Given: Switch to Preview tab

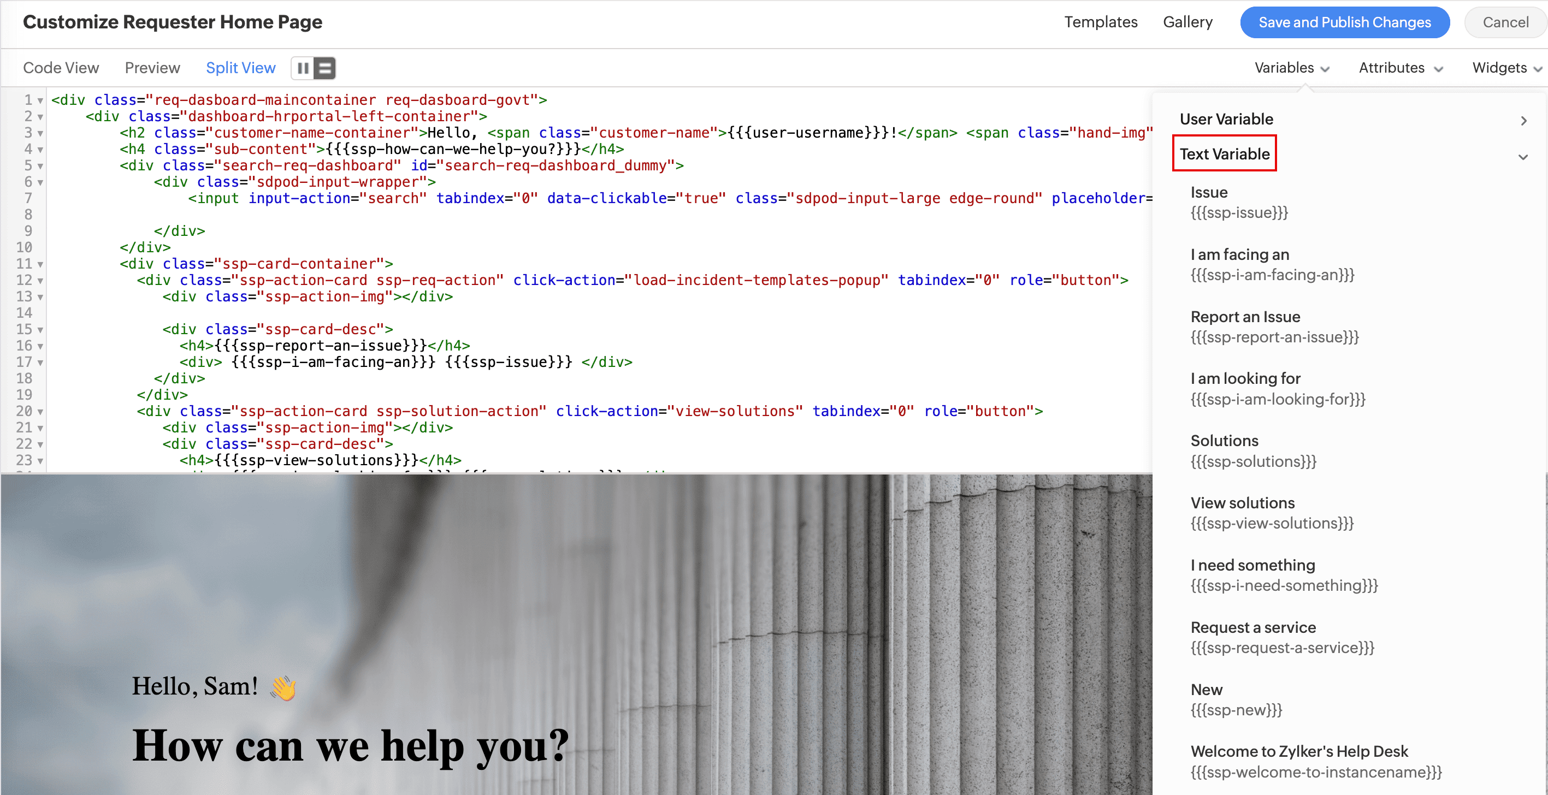Looking at the screenshot, I should pyautogui.click(x=152, y=68).
